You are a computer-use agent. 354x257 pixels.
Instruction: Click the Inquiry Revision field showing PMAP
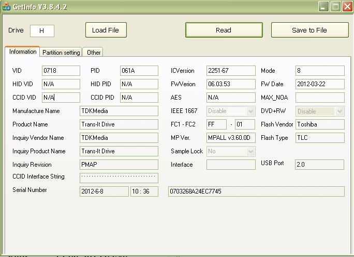[x=119, y=165]
